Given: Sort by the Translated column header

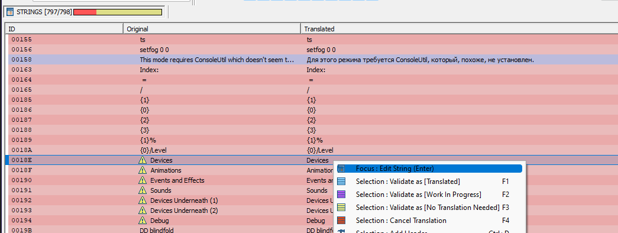Looking at the screenshot, I should pos(459,29).
